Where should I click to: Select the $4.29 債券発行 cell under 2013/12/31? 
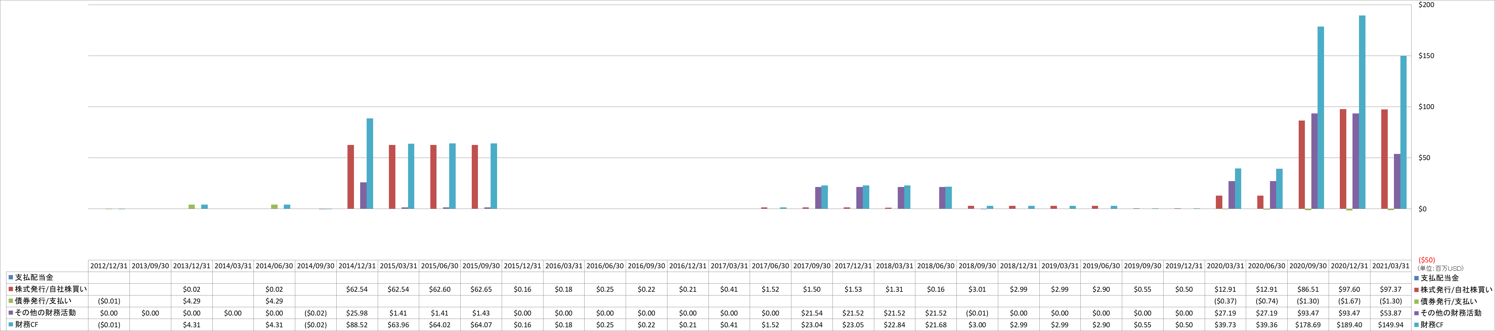coord(192,301)
